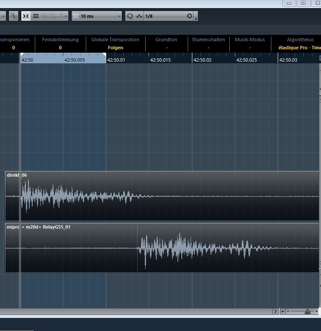Toggle the iterative quantize wave icon
This screenshot has width=321, height=331.
[139, 16]
